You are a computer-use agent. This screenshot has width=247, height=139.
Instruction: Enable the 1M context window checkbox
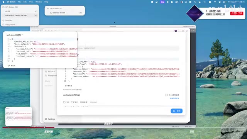[64, 102]
